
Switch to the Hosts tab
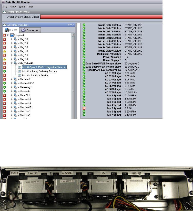[x=11, y=30]
